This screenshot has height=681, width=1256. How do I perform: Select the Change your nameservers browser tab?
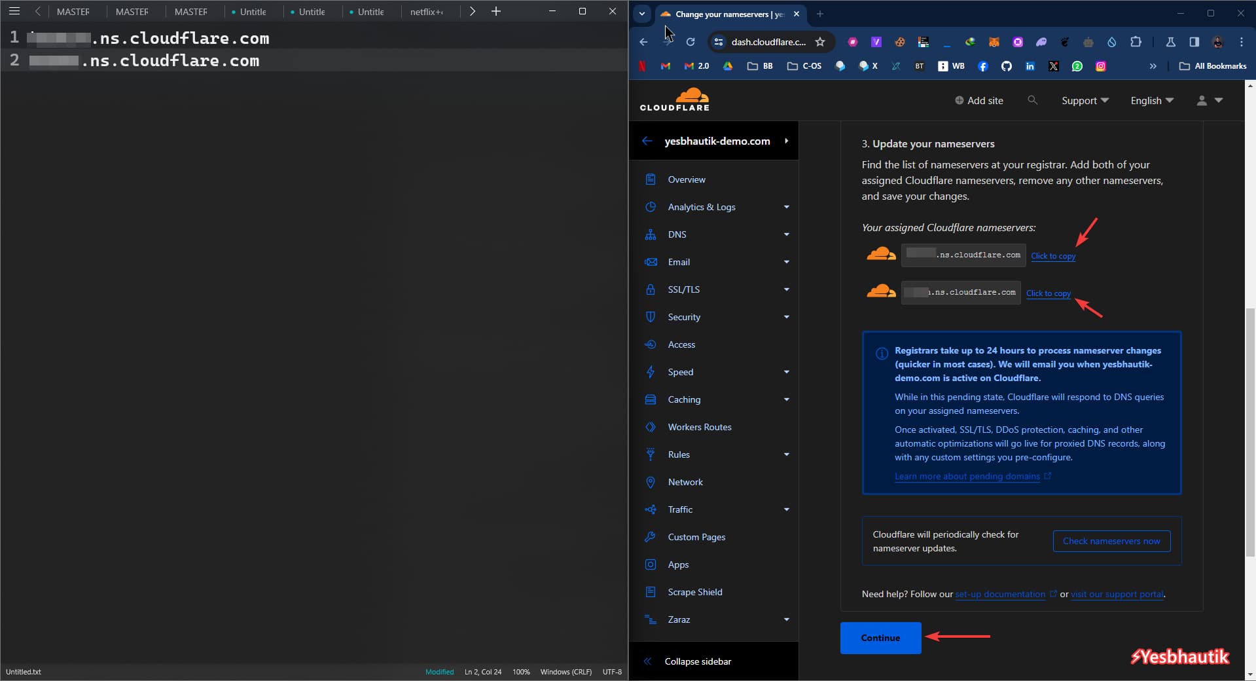point(730,14)
